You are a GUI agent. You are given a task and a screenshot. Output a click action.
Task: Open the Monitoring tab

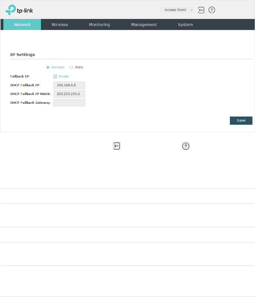[99, 24]
